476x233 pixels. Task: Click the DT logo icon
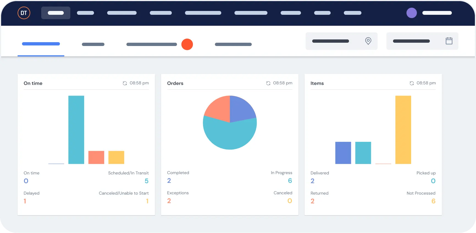coord(24,13)
